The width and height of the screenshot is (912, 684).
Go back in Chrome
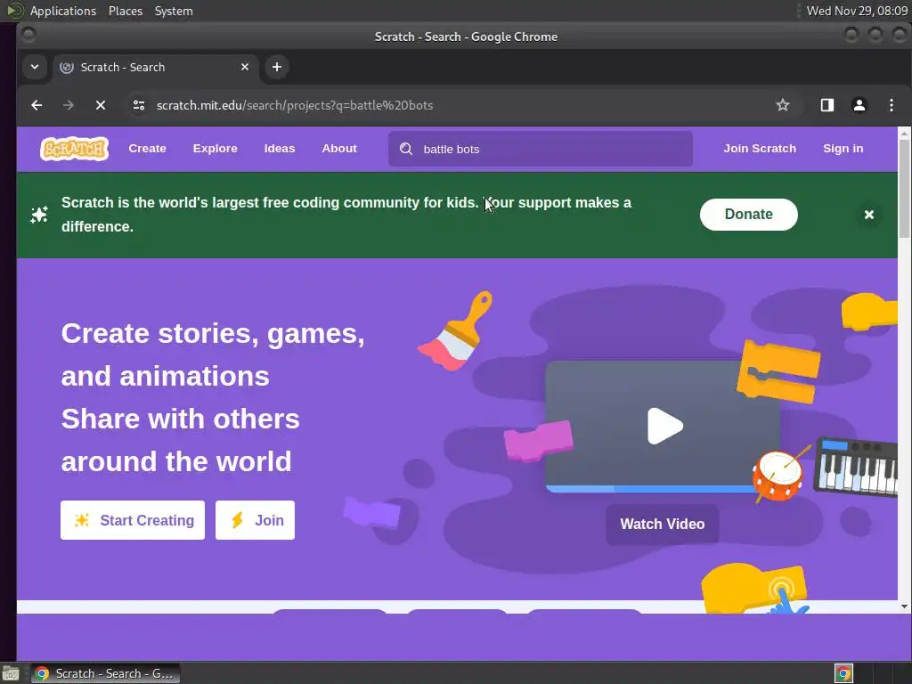(x=37, y=105)
